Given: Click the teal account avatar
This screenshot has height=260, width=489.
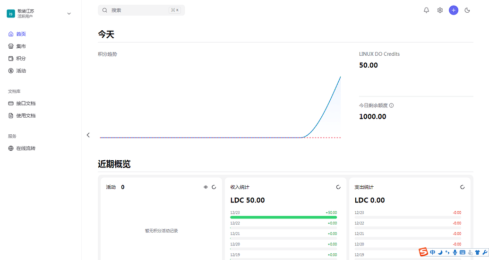Looking at the screenshot, I should [x=10, y=13].
